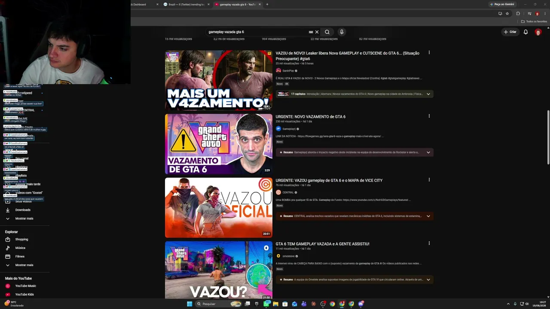Clear the YouTube search query

tap(317, 32)
